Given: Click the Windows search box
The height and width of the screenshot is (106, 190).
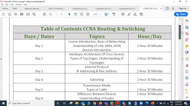Looking at the screenshot, I should [x=31, y=103].
